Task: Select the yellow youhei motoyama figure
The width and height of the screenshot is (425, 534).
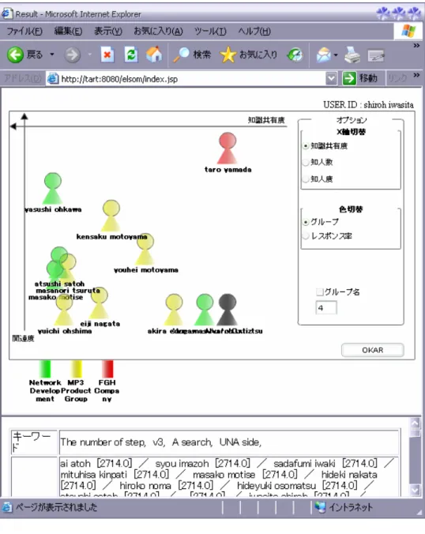Action: pyautogui.click(x=145, y=250)
